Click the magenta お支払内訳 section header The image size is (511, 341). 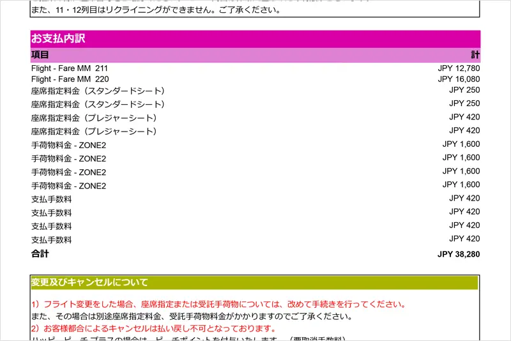(x=58, y=38)
